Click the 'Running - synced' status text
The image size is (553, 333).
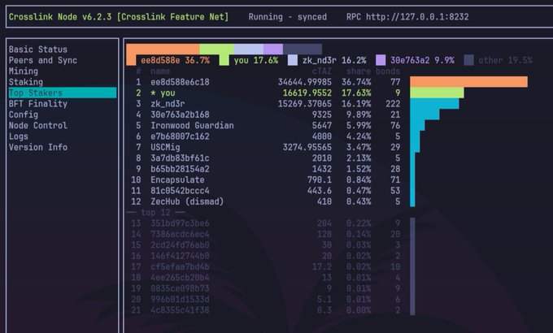click(287, 17)
